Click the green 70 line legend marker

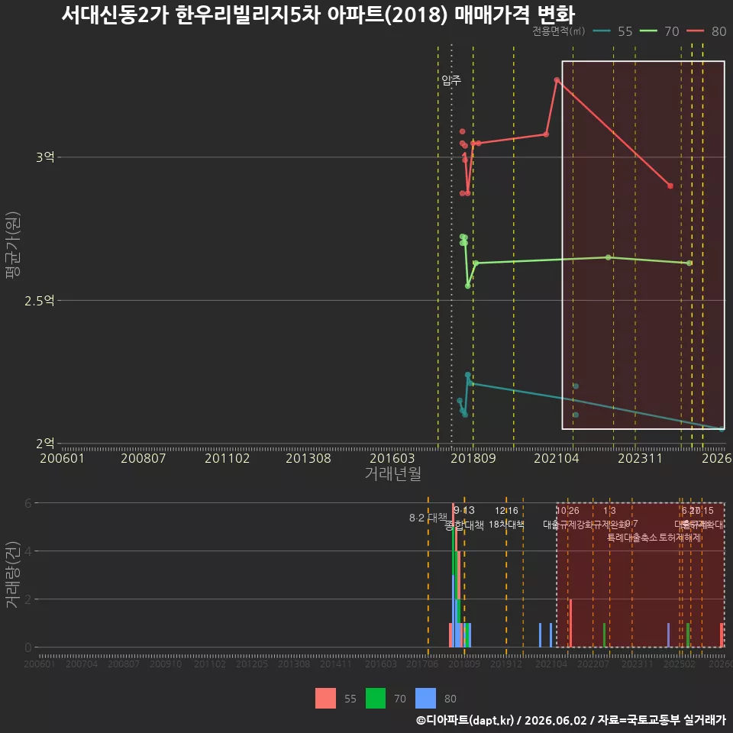(x=648, y=31)
